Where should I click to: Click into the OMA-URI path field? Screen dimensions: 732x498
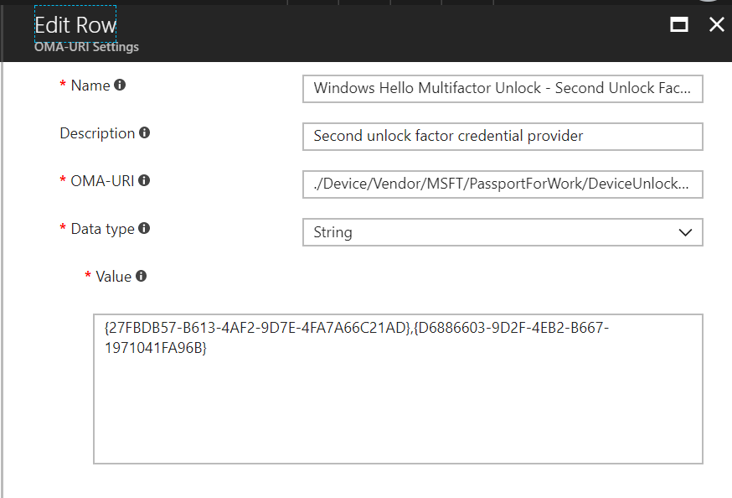pyautogui.click(x=502, y=184)
